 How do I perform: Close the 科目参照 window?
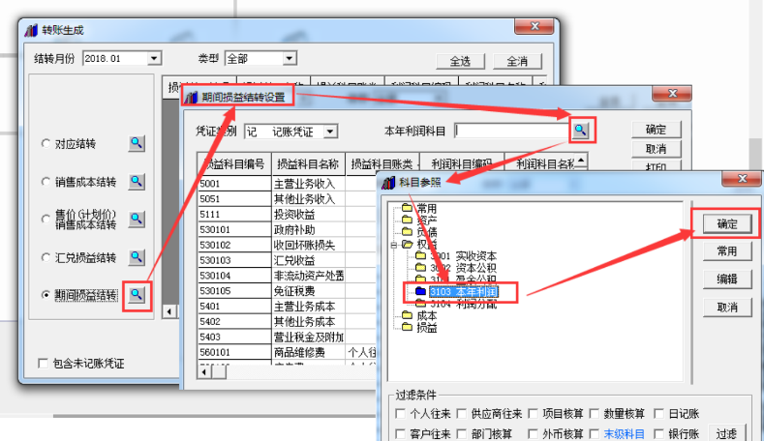[742, 179]
